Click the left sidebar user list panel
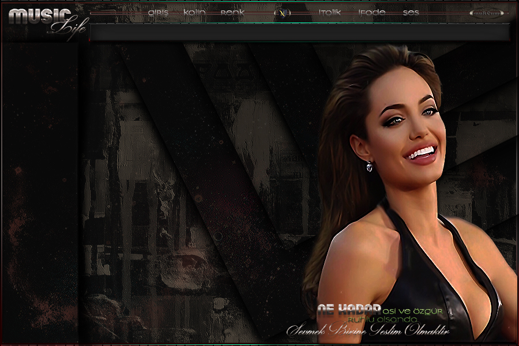 (x=40, y=190)
